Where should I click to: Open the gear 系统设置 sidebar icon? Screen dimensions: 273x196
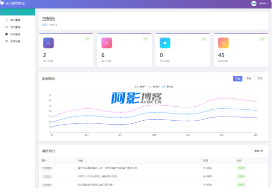[x=6, y=41]
